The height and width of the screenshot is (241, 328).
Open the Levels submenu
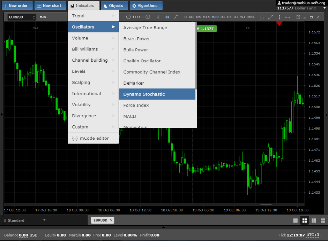(x=93, y=71)
